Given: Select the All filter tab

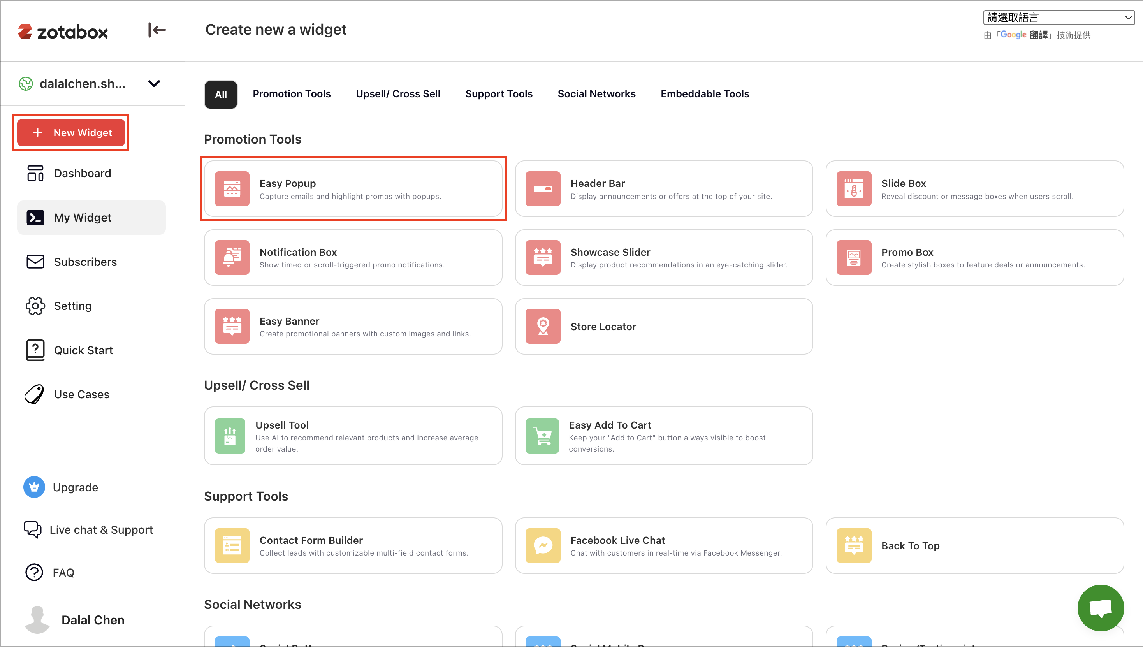Looking at the screenshot, I should pyautogui.click(x=221, y=94).
